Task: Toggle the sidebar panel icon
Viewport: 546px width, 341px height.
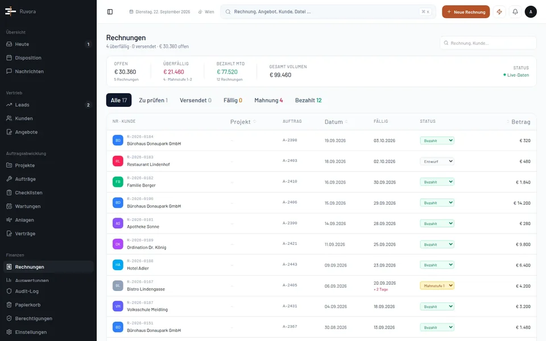Action: coord(110,12)
